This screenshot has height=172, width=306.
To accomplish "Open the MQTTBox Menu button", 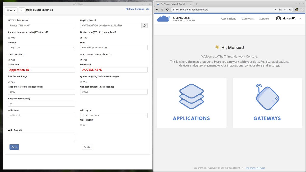I will (x=11, y=10).
